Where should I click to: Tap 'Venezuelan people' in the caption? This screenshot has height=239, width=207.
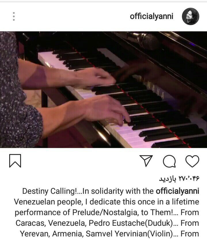pos(48,202)
